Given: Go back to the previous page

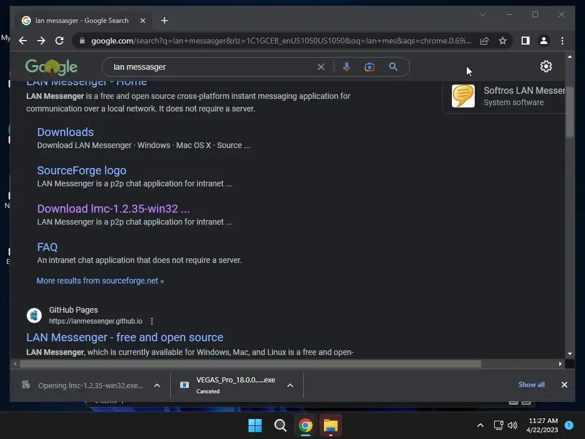Looking at the screenshot, I should click(x=23, y=41).
